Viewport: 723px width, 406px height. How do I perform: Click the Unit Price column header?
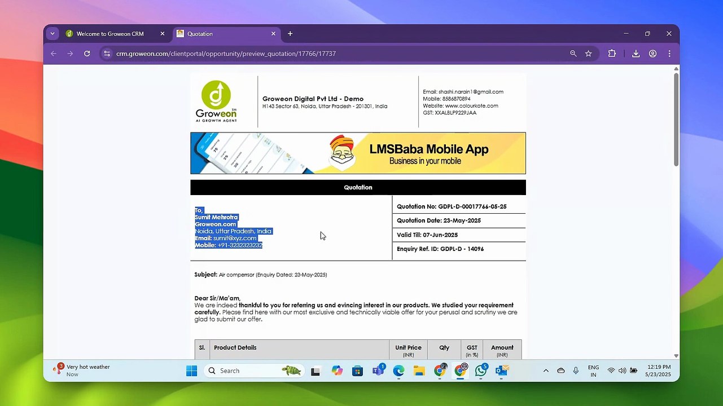pyautogui.click(x=408, y=350)
